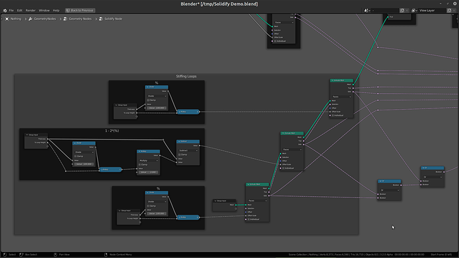This screenshot has height=258, width=459.
Task: Open the Window menu
Action: 44,10
